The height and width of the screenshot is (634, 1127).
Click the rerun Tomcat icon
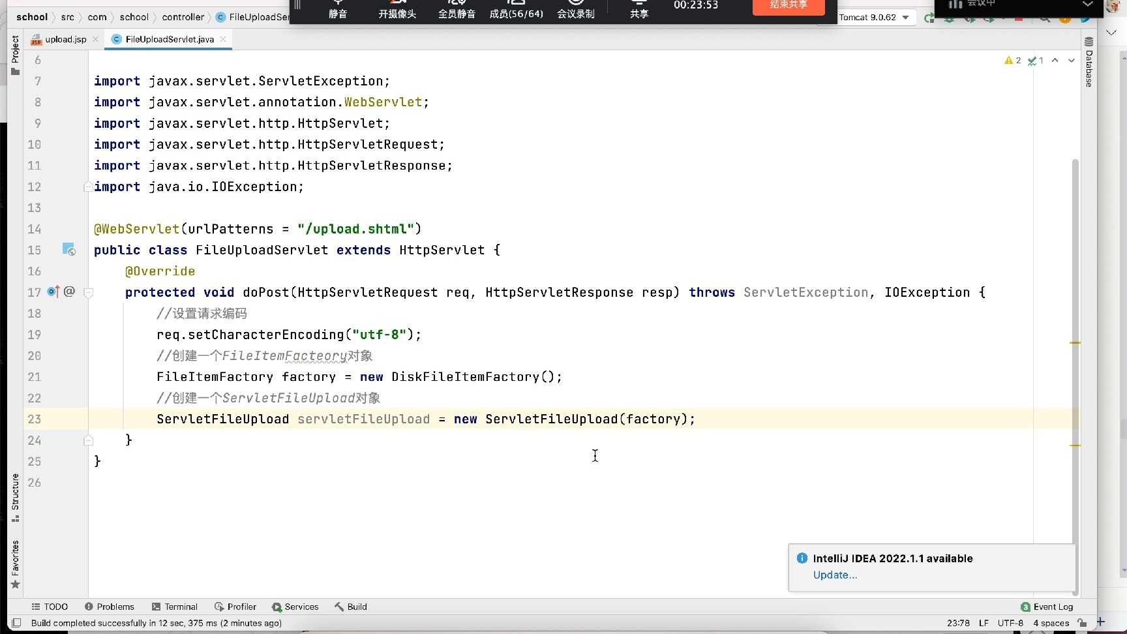point(929,18)
